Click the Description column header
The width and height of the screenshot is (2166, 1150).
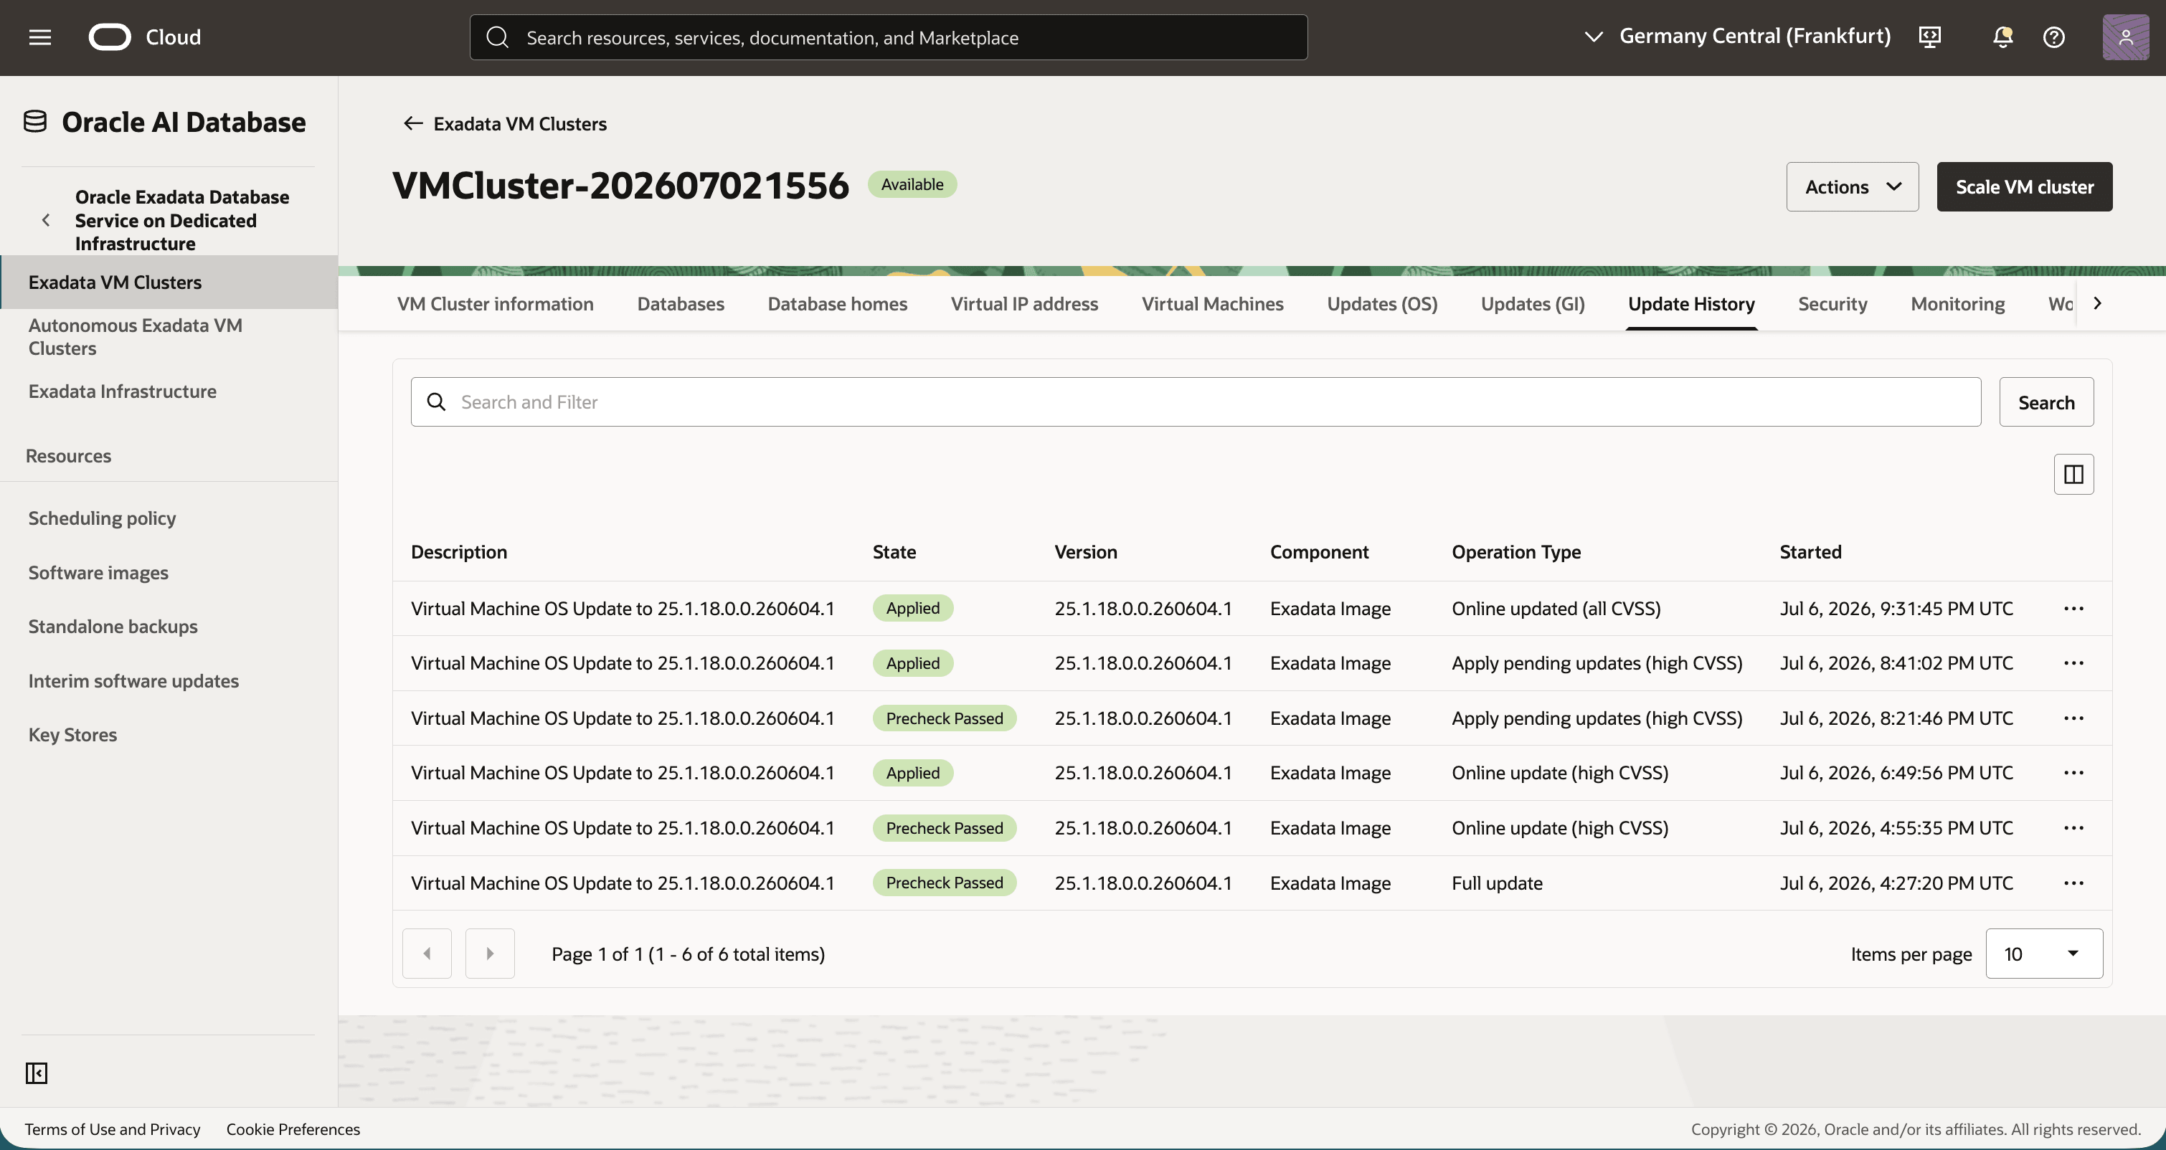click(458, 551)
